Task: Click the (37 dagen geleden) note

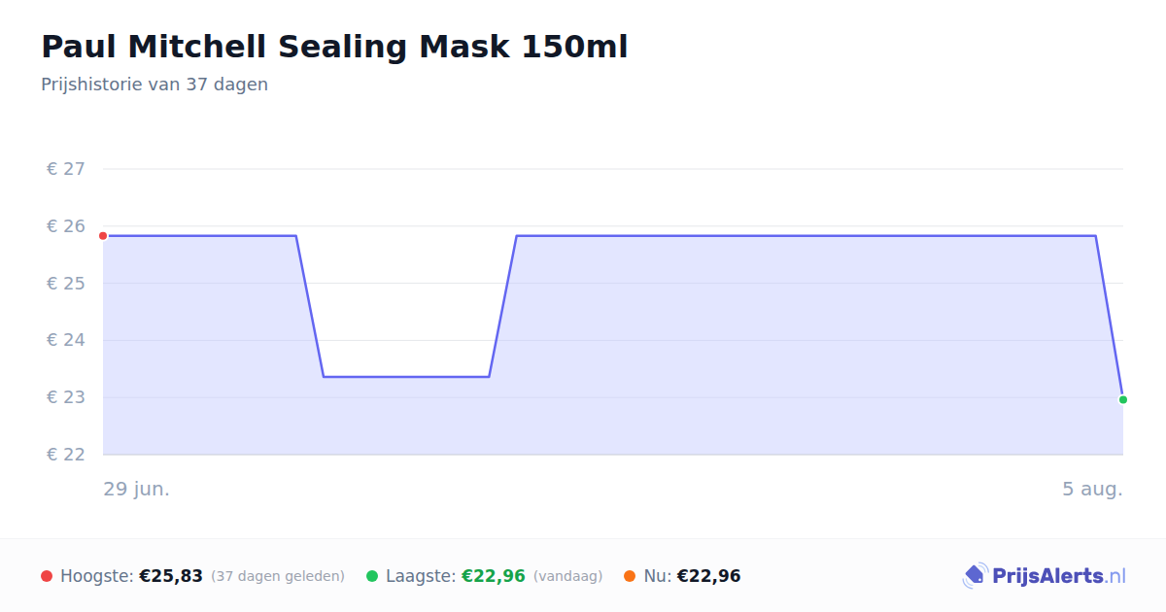Action: click(278, 576)
